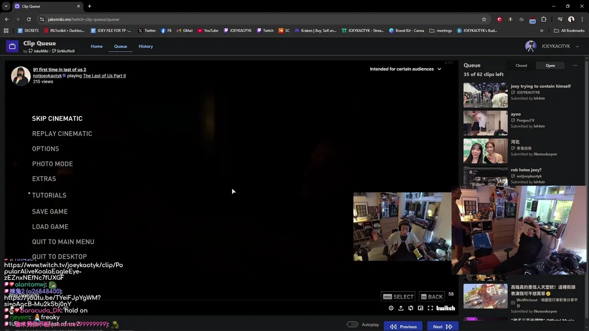The width and height of the screenshot is (589, 331).
Task: Select REPLAY CINEMATIC menu entry
Action: tap(62, 134)
